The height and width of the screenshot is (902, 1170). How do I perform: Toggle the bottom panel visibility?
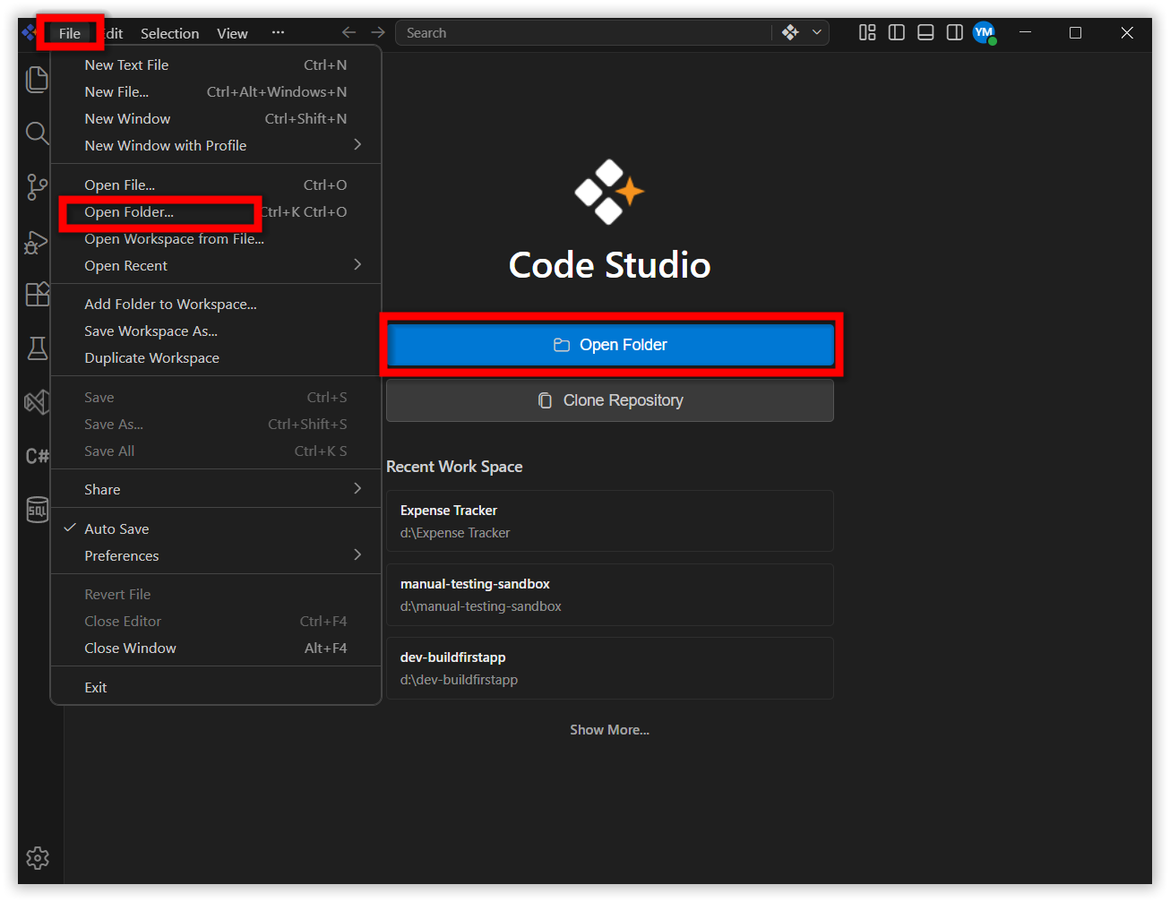pos(926,32)
